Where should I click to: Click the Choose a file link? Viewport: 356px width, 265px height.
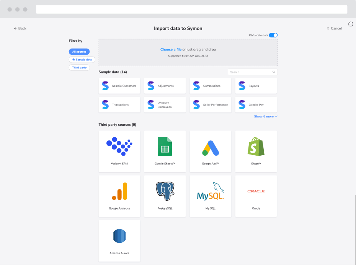tap(171, 49)
